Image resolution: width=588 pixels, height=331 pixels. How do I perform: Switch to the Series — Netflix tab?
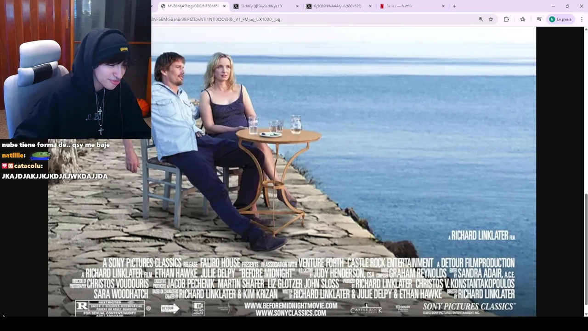(x=412, y=6)
